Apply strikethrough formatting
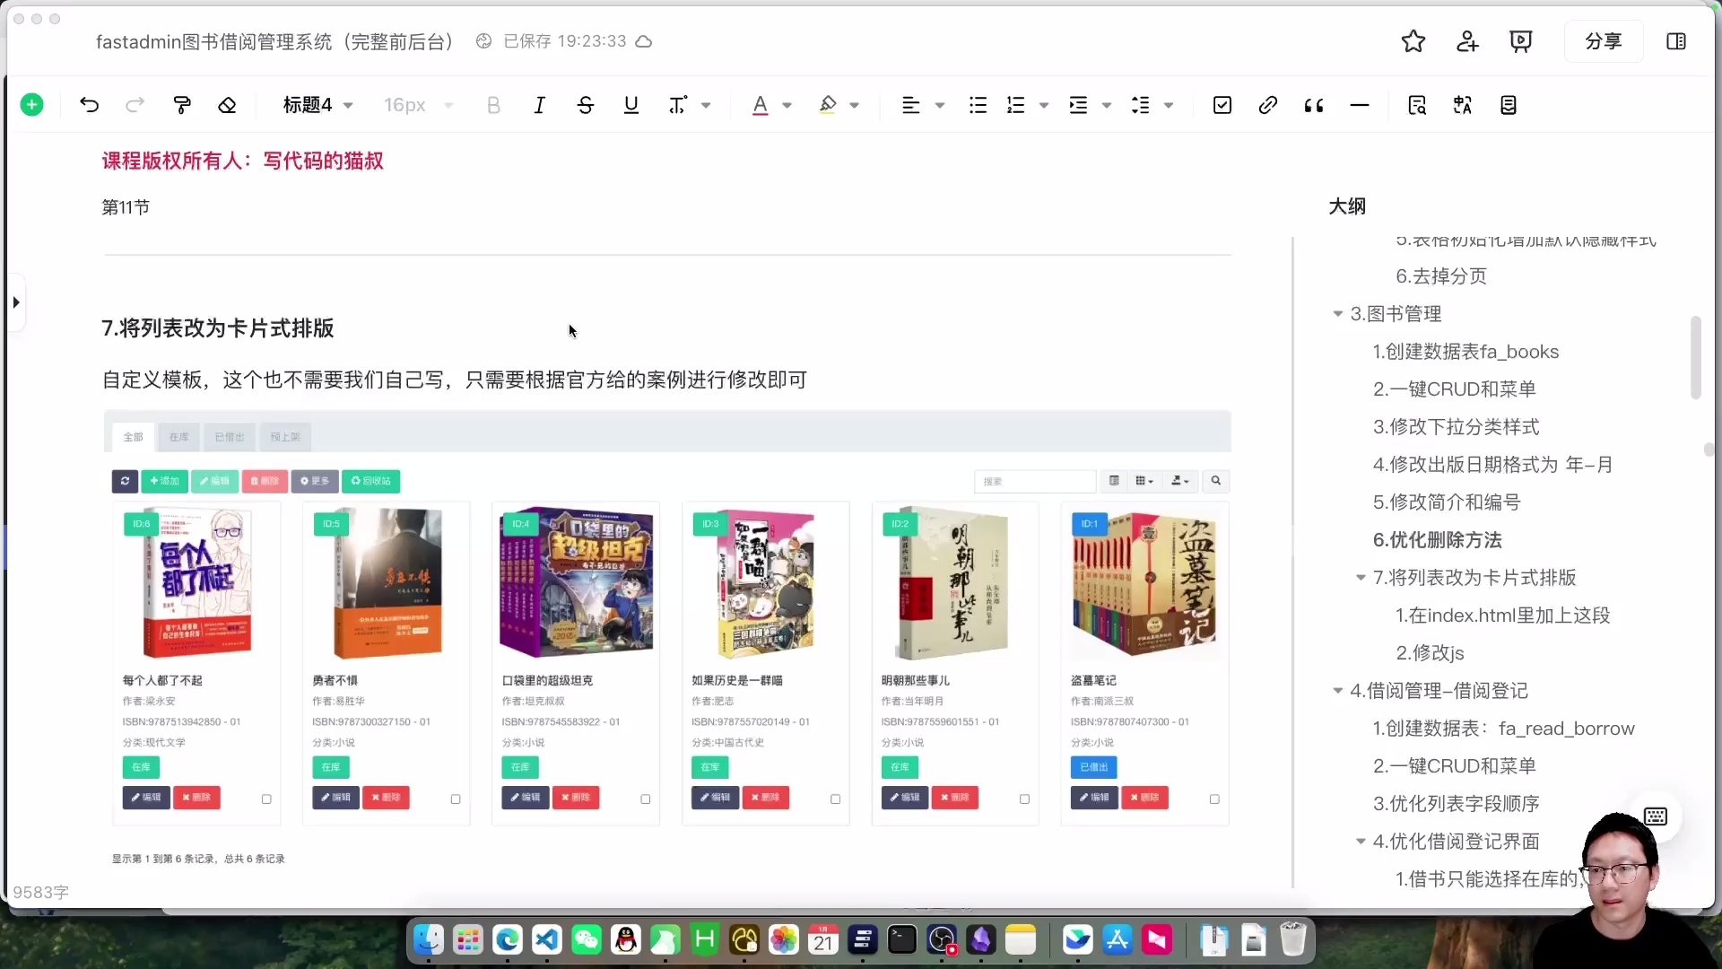 click(x=585, y=105)
